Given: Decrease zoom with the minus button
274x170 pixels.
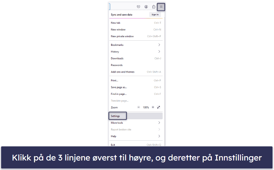Looking at the screenshot, I should [x=138, y=107].
